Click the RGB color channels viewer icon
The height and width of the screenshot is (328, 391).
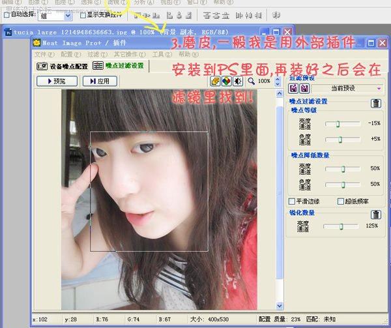[x=226, y=82]
